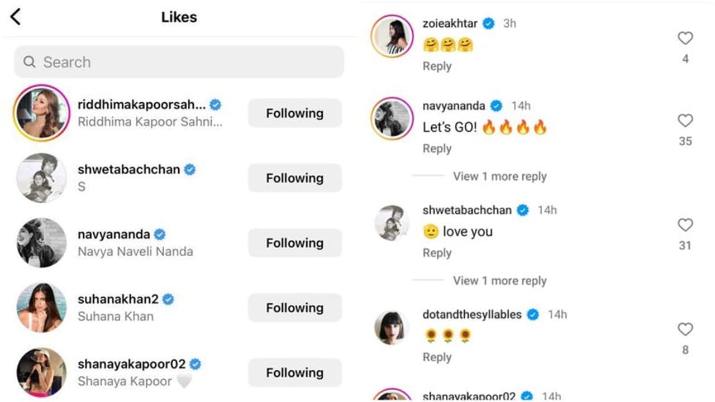Open navyananda's profile picture in likes list
This screenshot has width=715, height=402.
[x=41, y=243]
